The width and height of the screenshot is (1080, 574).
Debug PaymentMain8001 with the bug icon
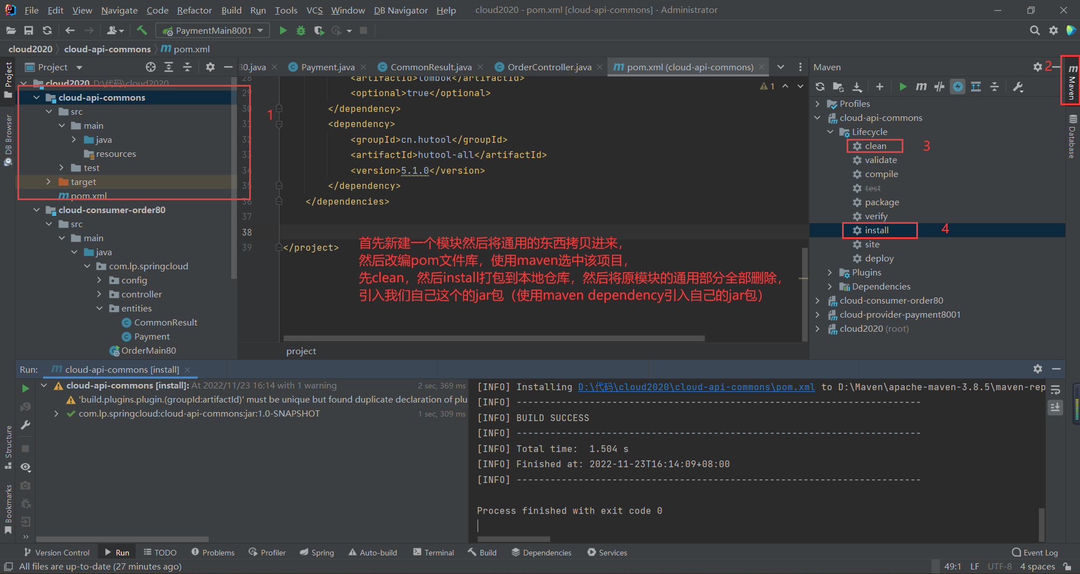[301, 30]
